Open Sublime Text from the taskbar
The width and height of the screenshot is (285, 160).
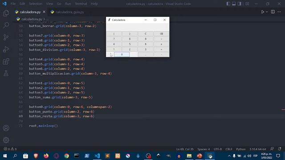click(x=107, y=156)
